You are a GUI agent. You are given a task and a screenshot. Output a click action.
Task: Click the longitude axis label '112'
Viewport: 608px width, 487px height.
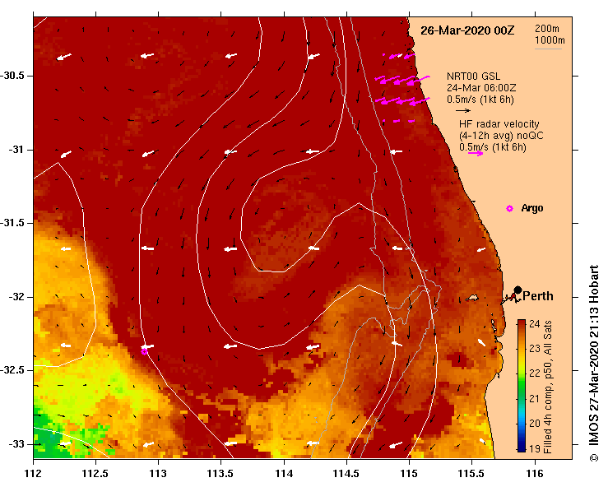click(33, 474)
